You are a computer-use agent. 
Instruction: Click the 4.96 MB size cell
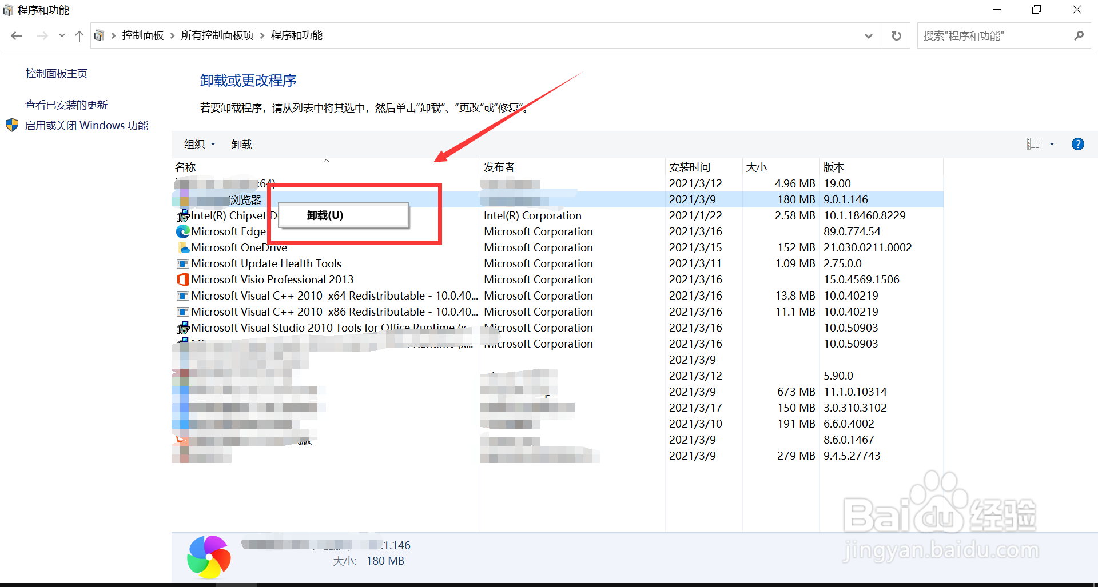point(795,183)
